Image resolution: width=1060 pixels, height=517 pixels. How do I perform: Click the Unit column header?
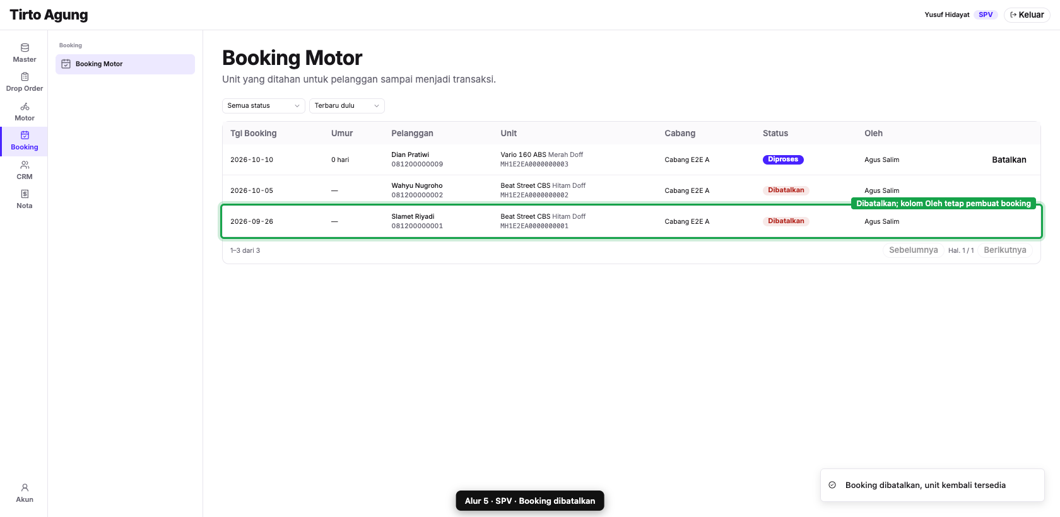pyautogui.click(x=509, y=133)
